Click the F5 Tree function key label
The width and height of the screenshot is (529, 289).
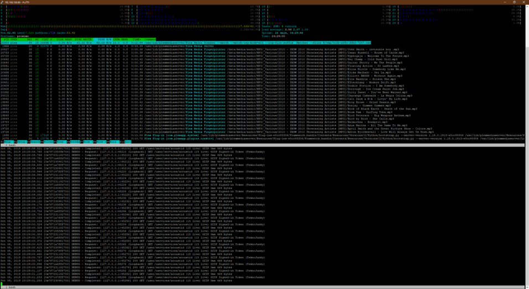tap(60, 142)
